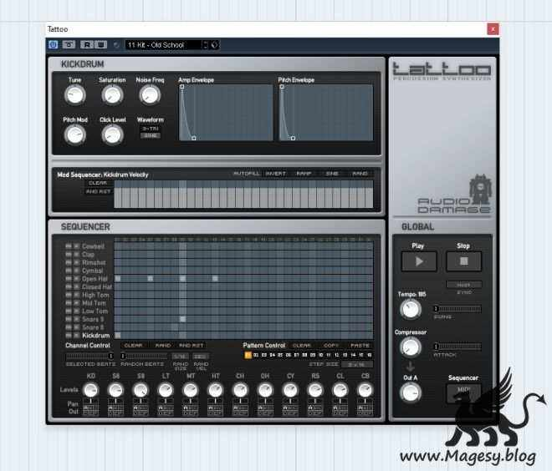This screenshot has height=471, width=552.
Task: Open the '11 Kit - Old School' preset selector
Action: pyautogui.click(x=163, y=45)
